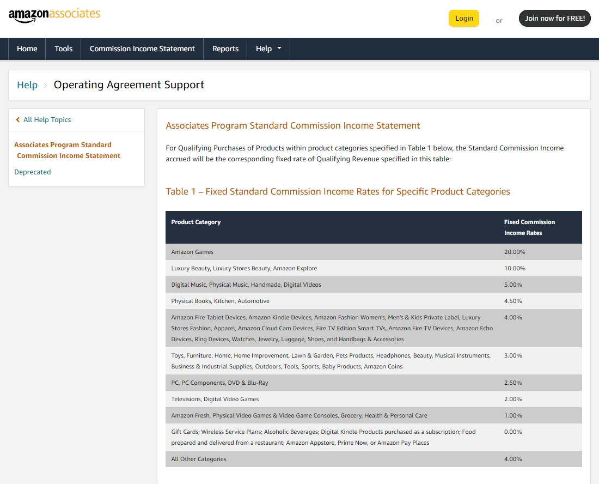Click the For Qualifying Purchases intro paragraph

(x=365, y=153)
